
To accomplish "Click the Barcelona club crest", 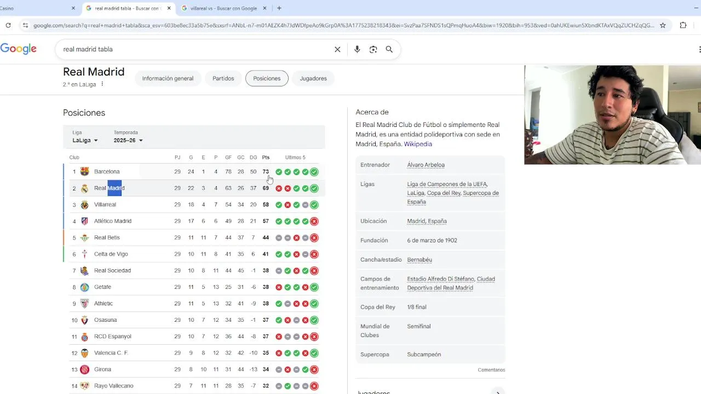I will pos(84,172).
